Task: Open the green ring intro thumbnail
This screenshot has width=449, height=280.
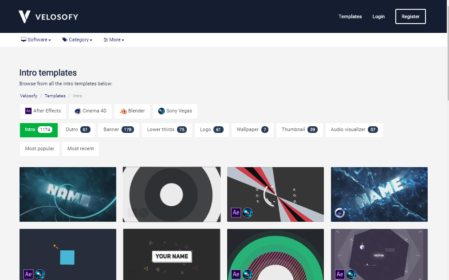Action: point(276,255)
